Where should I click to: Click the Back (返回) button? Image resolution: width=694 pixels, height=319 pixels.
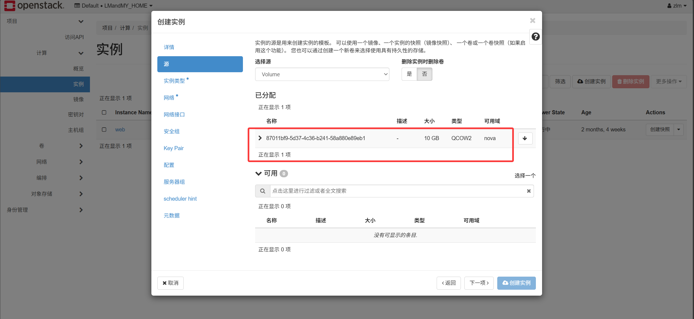[449, 283]
